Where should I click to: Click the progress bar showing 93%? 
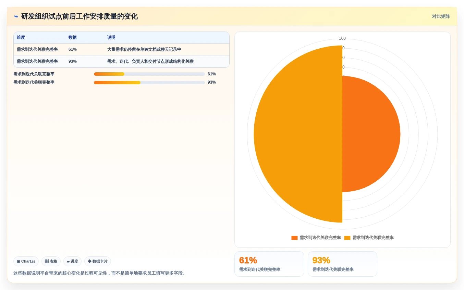coord(149,82)
